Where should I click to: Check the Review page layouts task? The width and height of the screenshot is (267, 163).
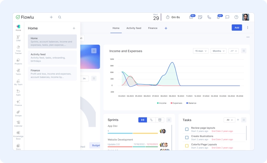[x=187, y=129]
